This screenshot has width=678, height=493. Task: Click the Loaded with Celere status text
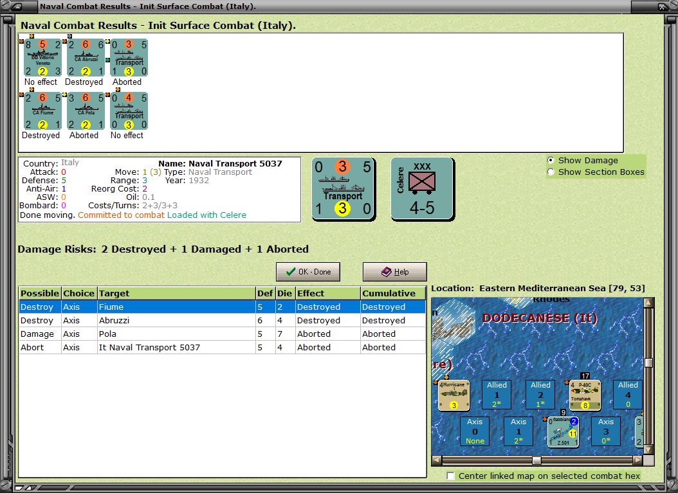click(206, 215)
